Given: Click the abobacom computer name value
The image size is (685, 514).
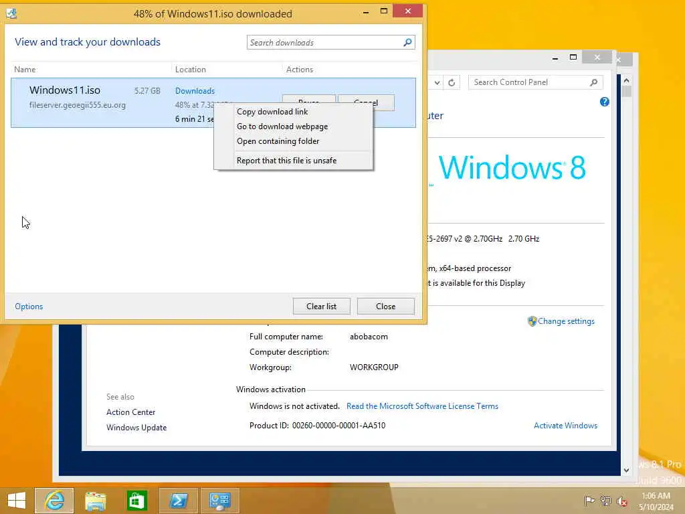Looking at the screenshot, I should point(369,337).
